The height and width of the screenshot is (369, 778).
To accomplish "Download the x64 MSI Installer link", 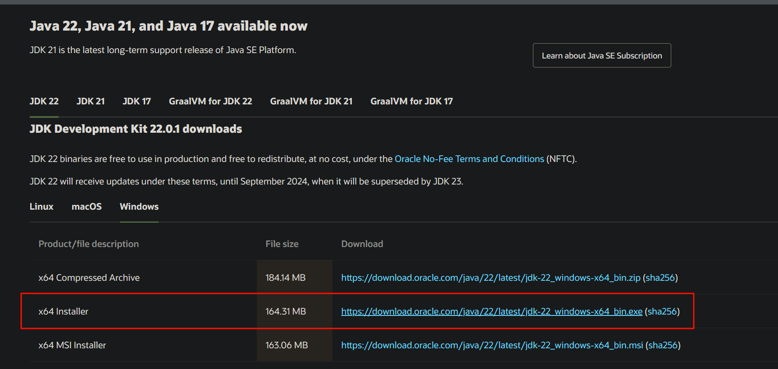I will point(492,345).
